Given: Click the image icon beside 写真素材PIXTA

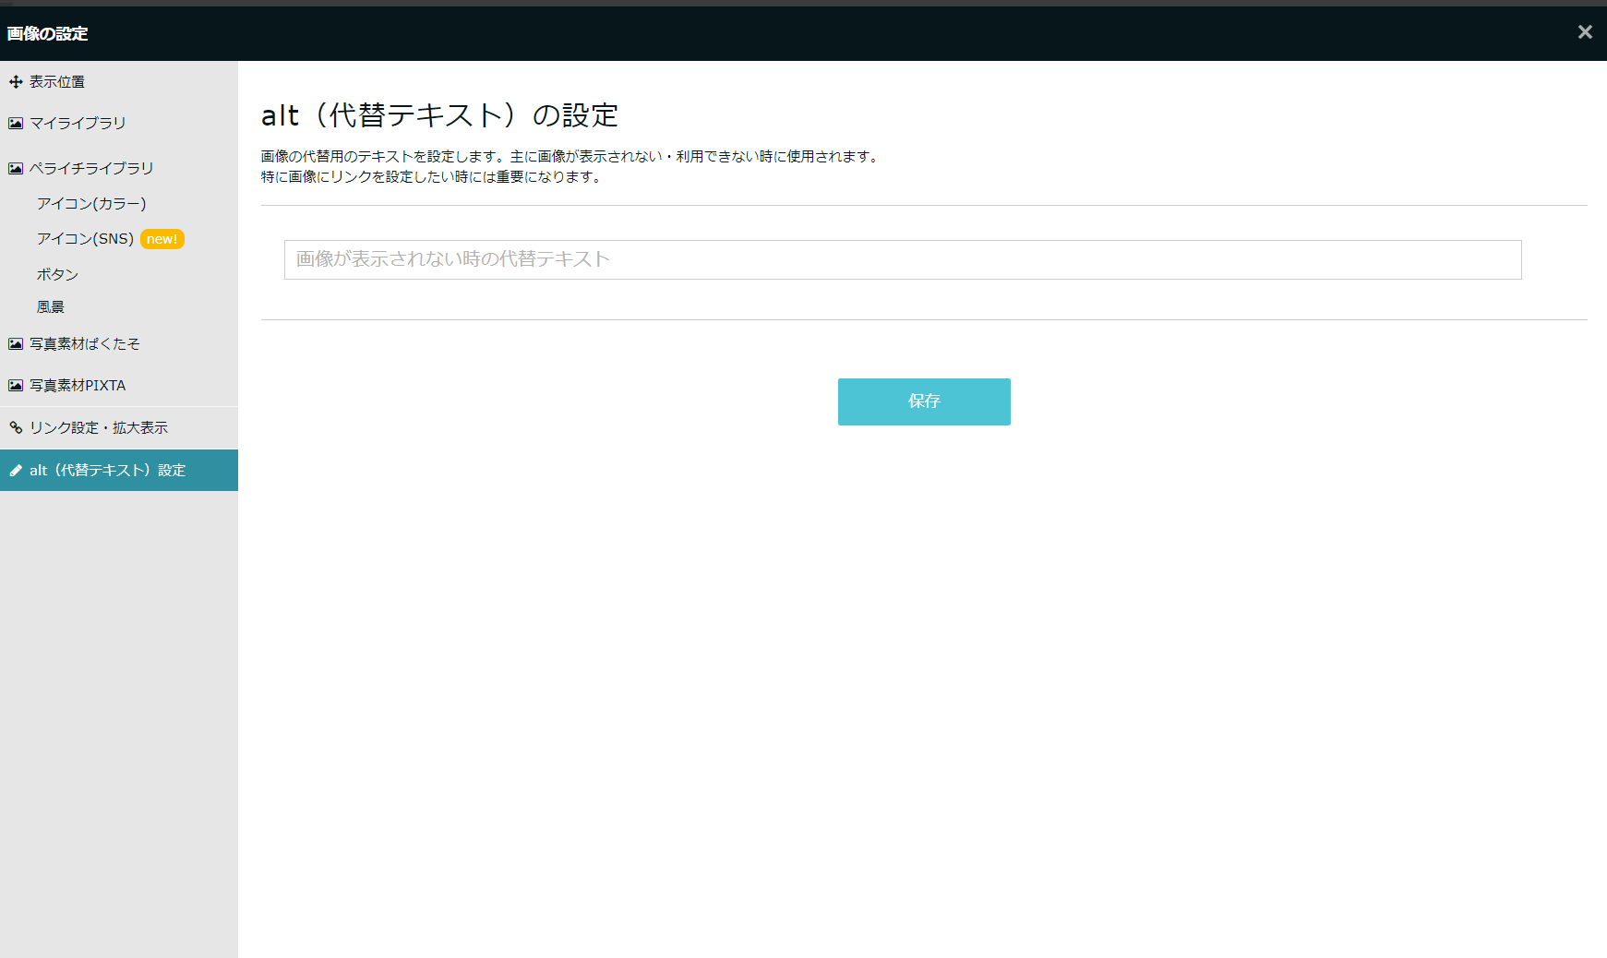Looking at the screenshot, I should (16, 385).
